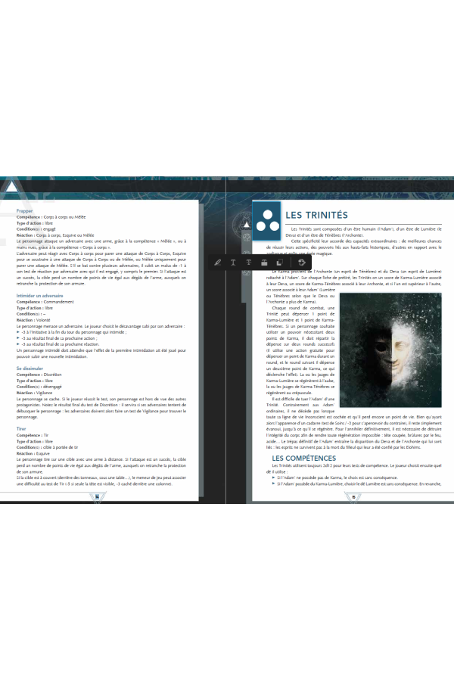Screen dimensions: 454x681
Task: Apply underline with the underlined T icon
Action: 233,262
